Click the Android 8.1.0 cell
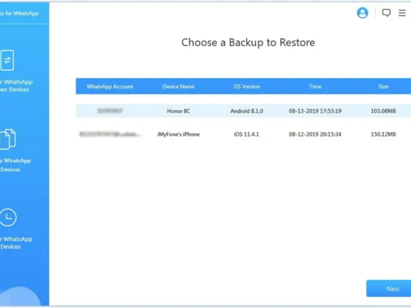The height and width of the screenshot is (308, 411). [x=247, y=111]
